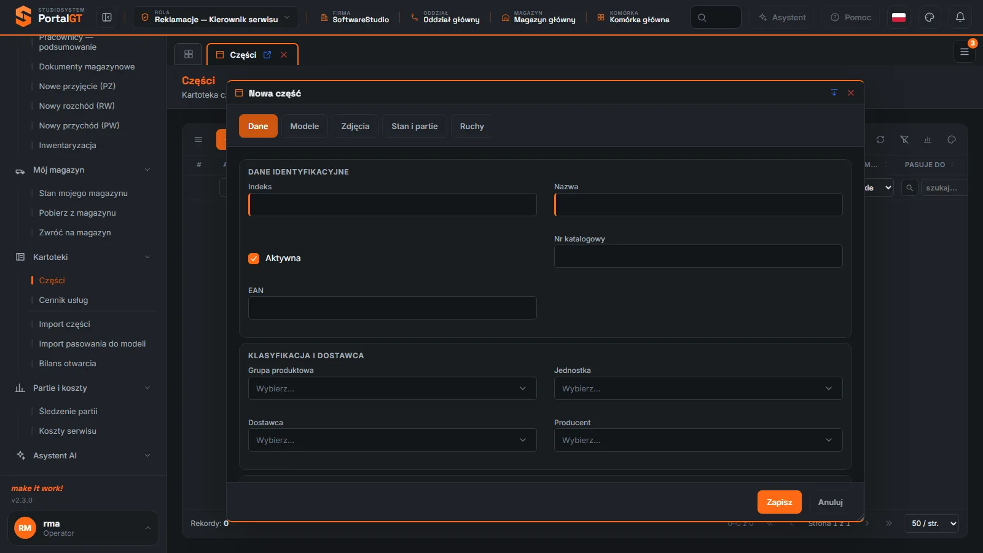
Task: Click the table palette icon
Action: click(952, 139)
